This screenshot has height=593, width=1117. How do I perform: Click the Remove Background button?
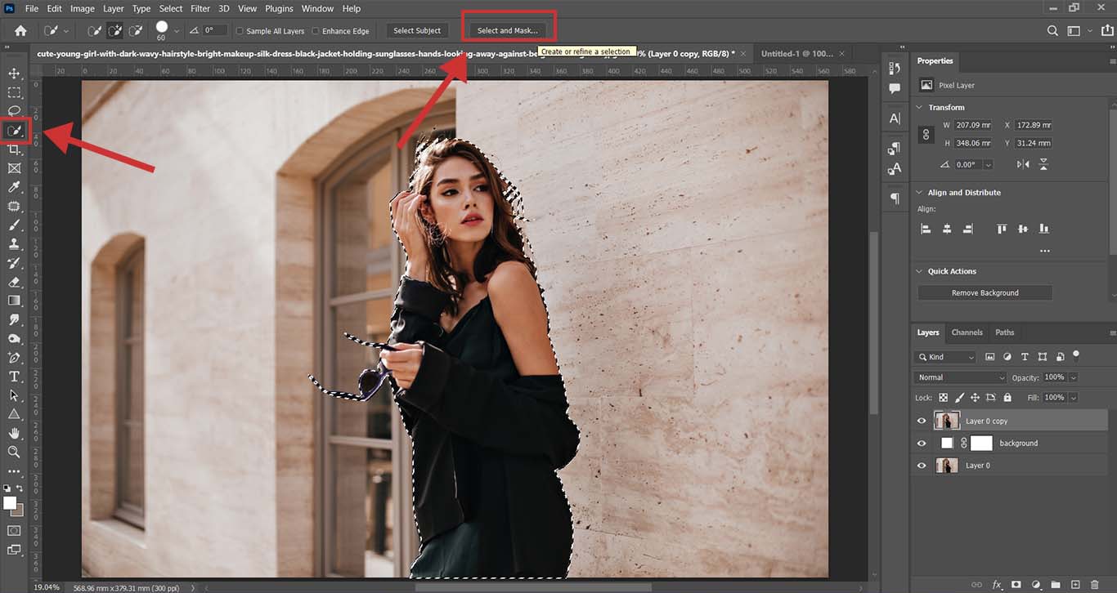point(985,292)
